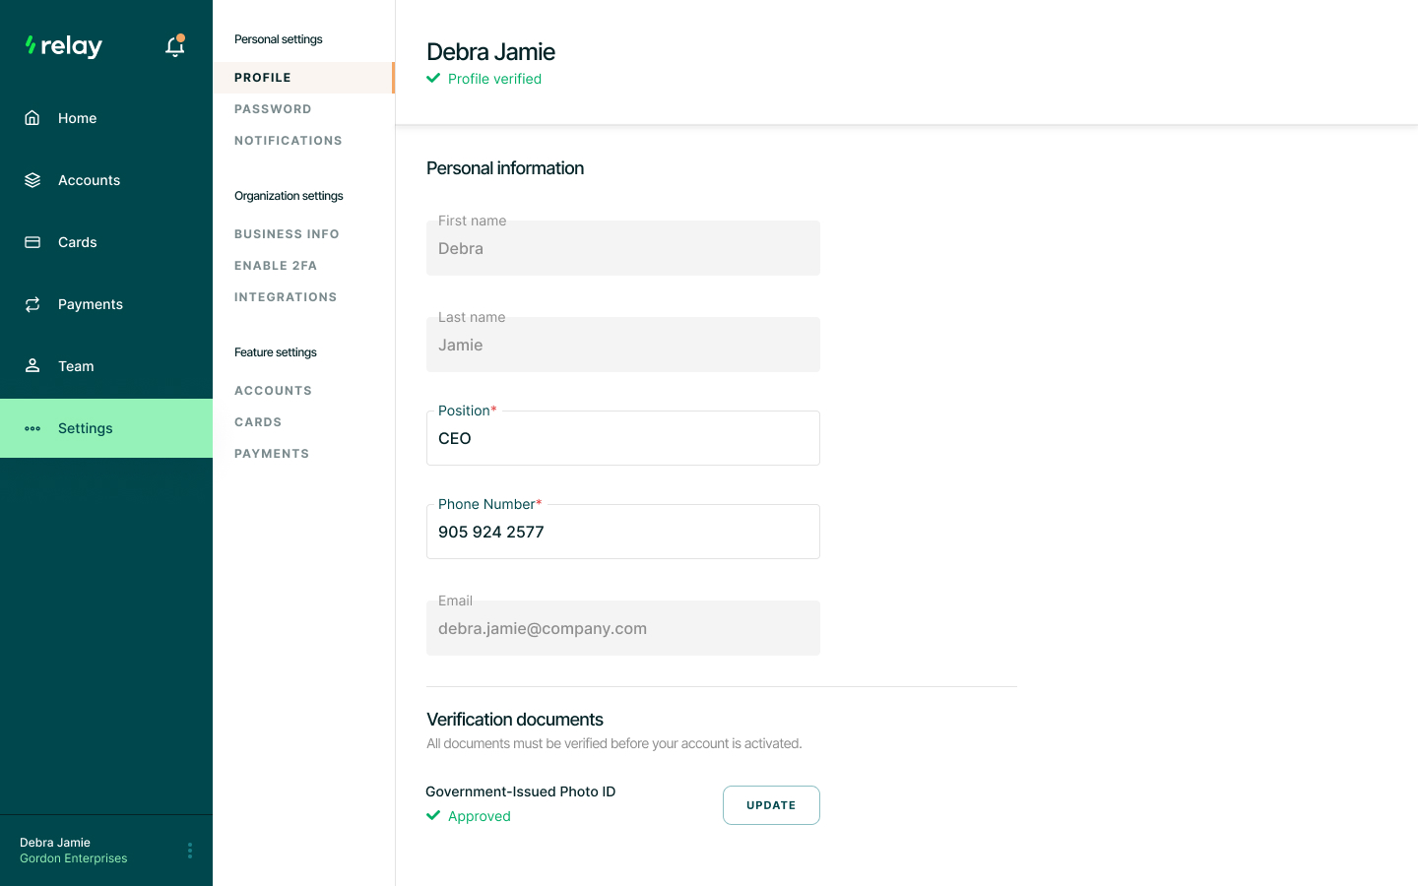Navigate to Payments in the sidebar
The width and height of the screenshot is (1418, 886).
(106, 304)
